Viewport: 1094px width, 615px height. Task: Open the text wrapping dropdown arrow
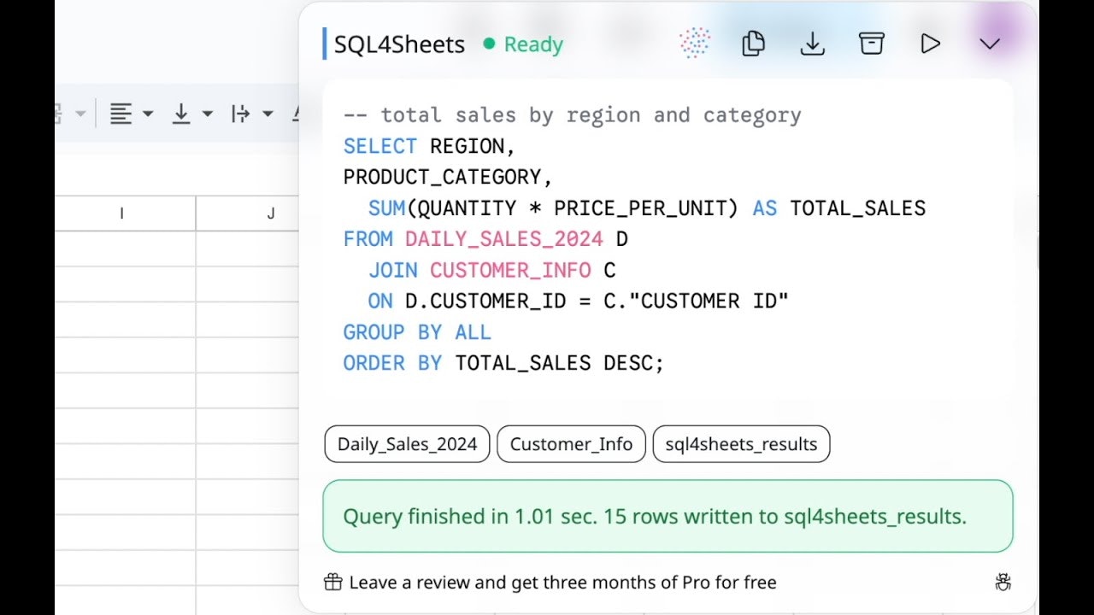pos(267,114)
